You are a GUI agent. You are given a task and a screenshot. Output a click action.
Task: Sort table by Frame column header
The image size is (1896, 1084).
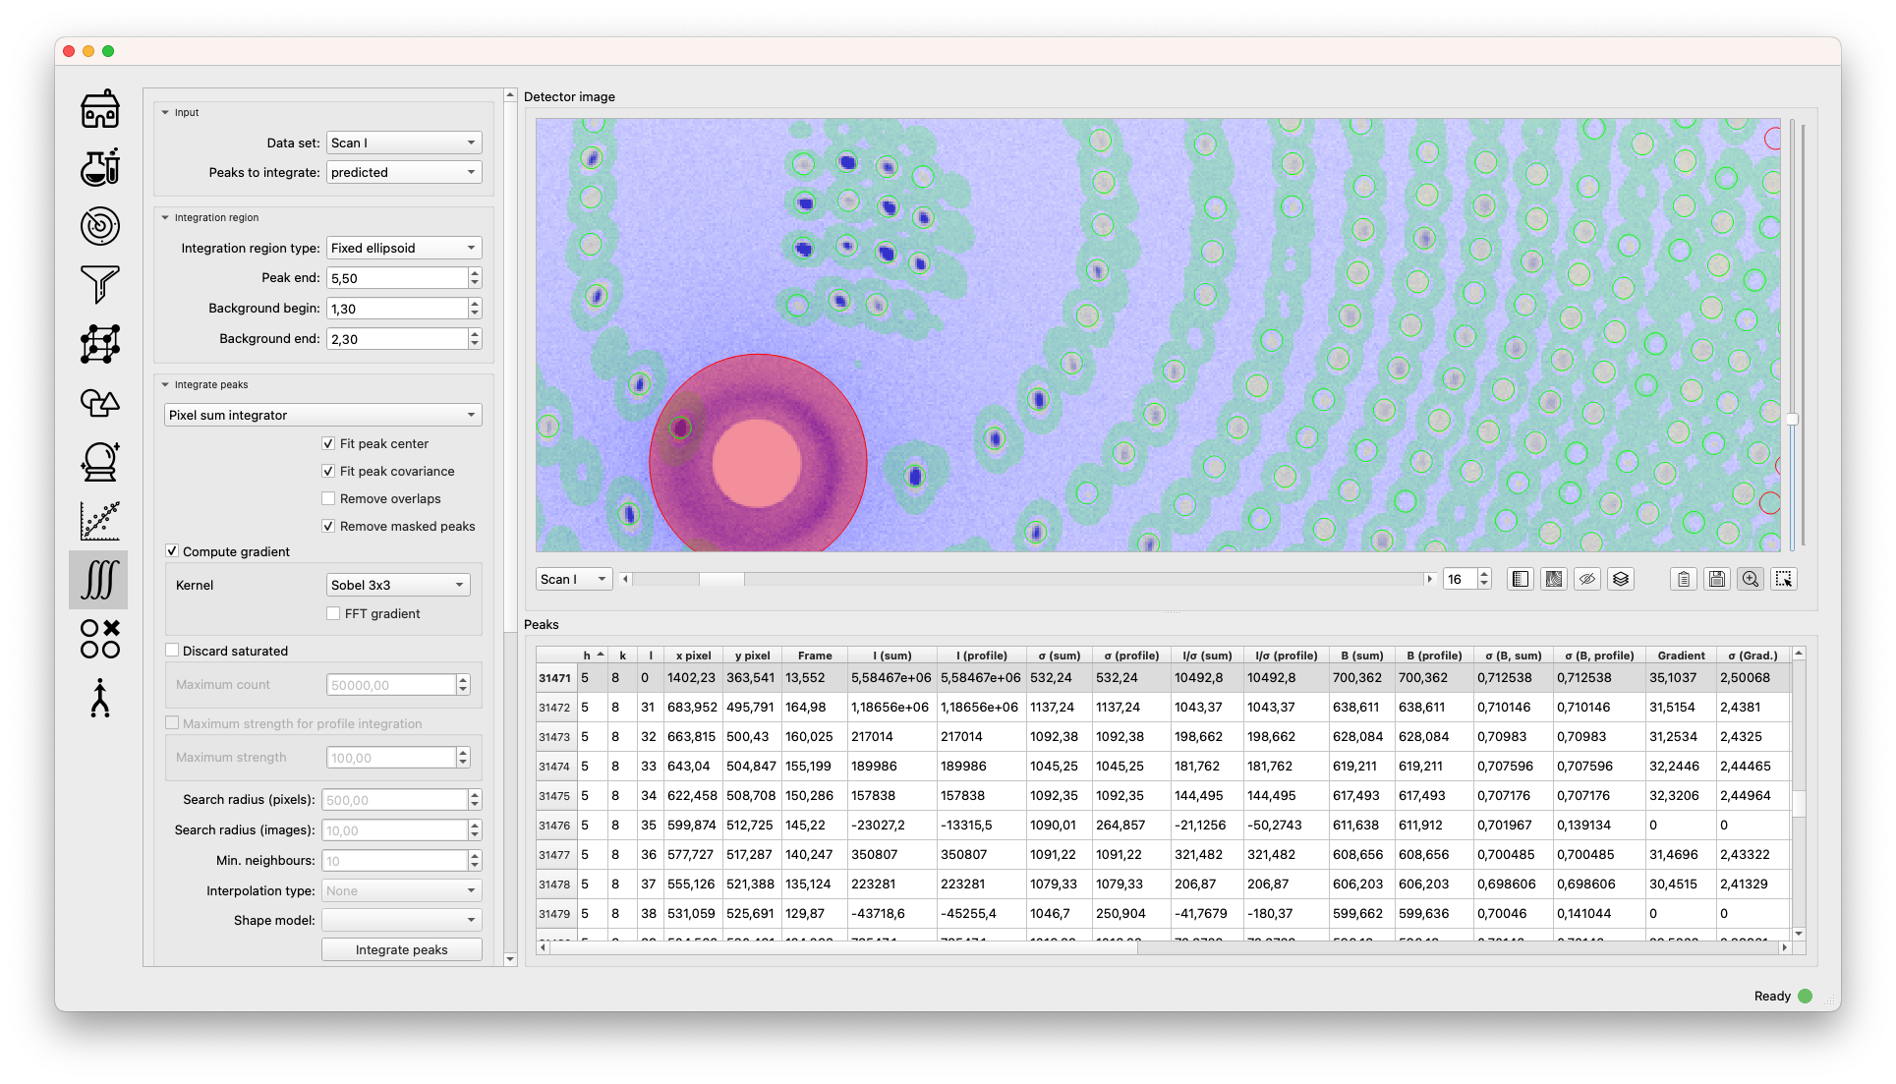(x=814, y=656)
